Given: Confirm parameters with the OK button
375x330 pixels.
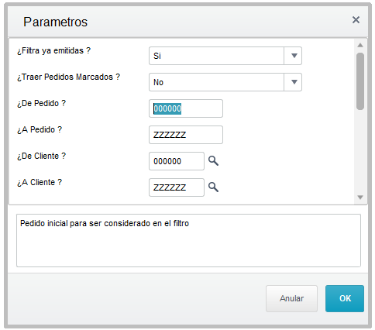Looking at the screenshot, I should click(x=345, y=298).
